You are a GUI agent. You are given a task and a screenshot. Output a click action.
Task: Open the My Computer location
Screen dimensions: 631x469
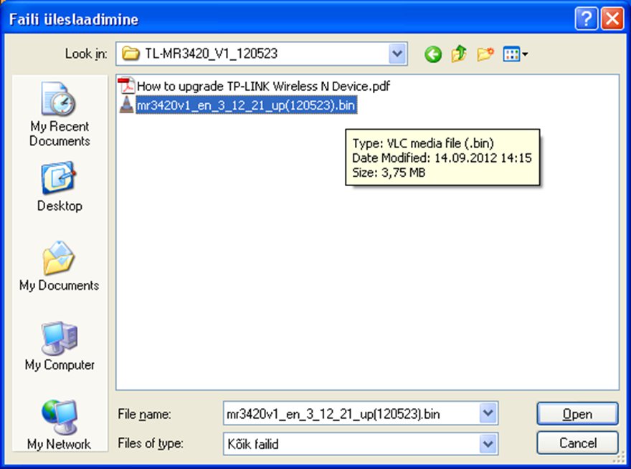tap(60, 346)
